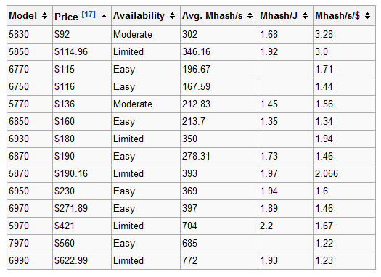The width and height of the screenshot is (381, 277).
Task: Sort by Availability using arrow icon
Action: [x=172, y=16]
